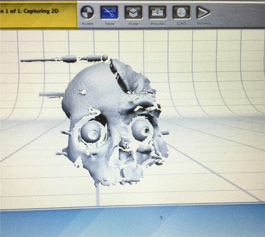
Task: Click the skull model's forehead surface
Action: coord(91,85)
